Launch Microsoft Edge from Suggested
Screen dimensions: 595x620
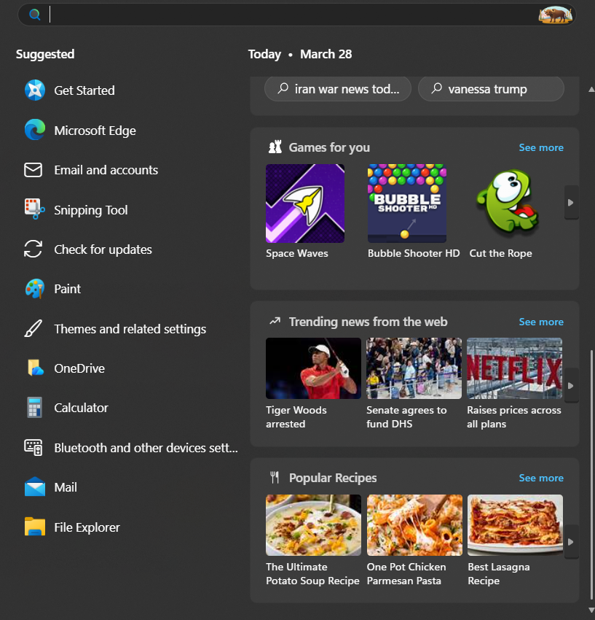95,130
